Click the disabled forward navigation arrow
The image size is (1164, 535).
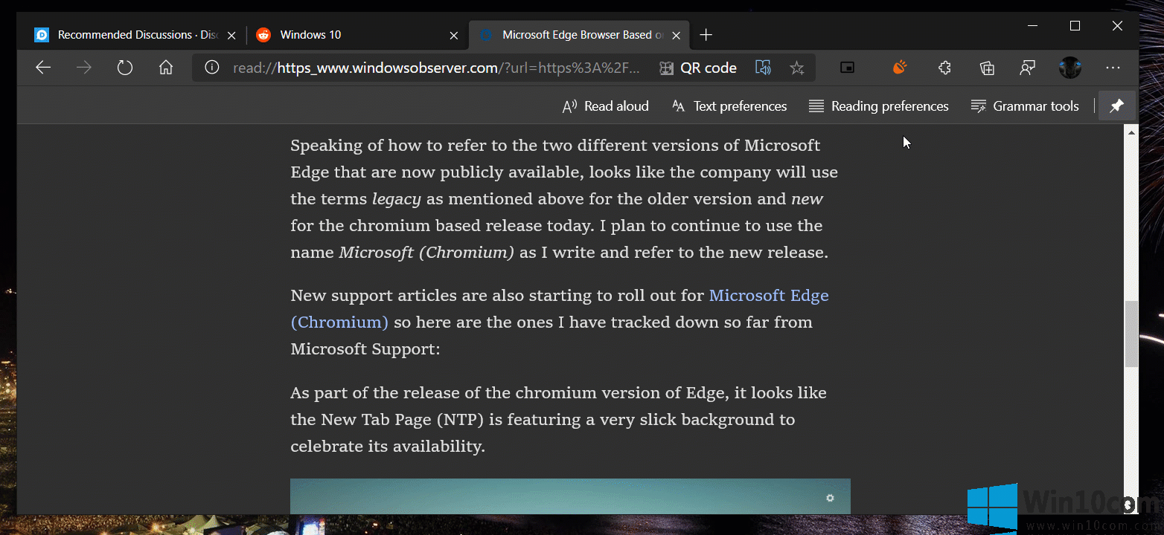84,68
